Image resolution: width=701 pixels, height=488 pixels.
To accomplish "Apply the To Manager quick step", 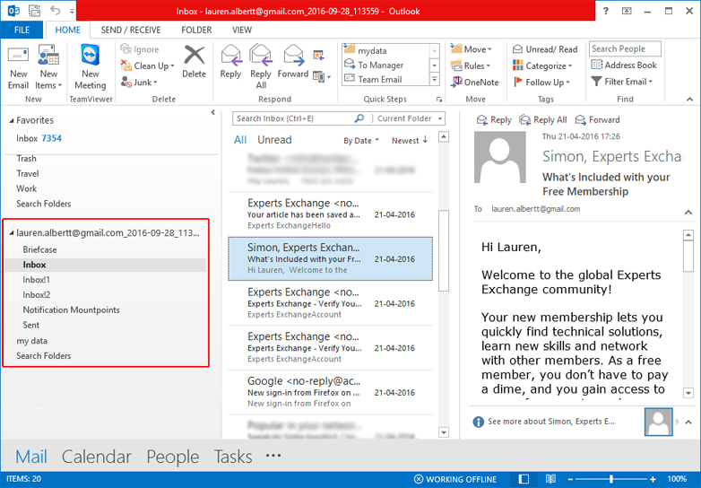I will (x=380, y=65).
